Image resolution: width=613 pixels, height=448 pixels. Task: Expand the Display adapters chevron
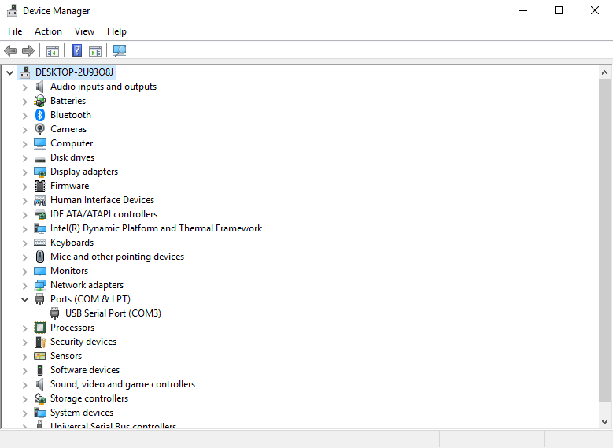coord(24,172)
